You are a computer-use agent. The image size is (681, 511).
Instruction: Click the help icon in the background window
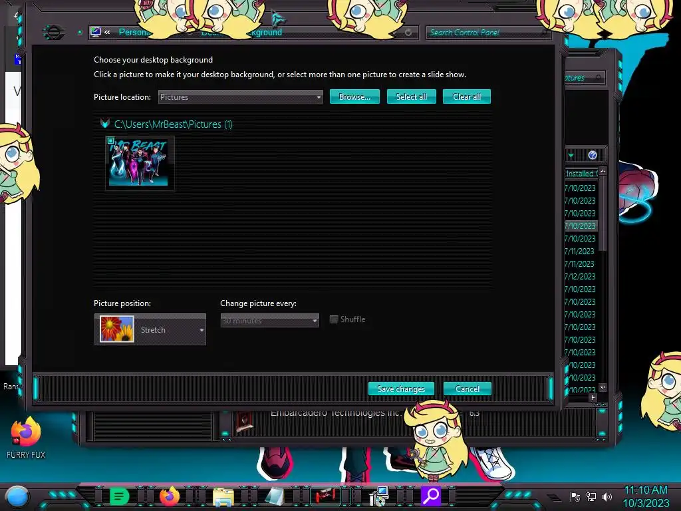593,155
